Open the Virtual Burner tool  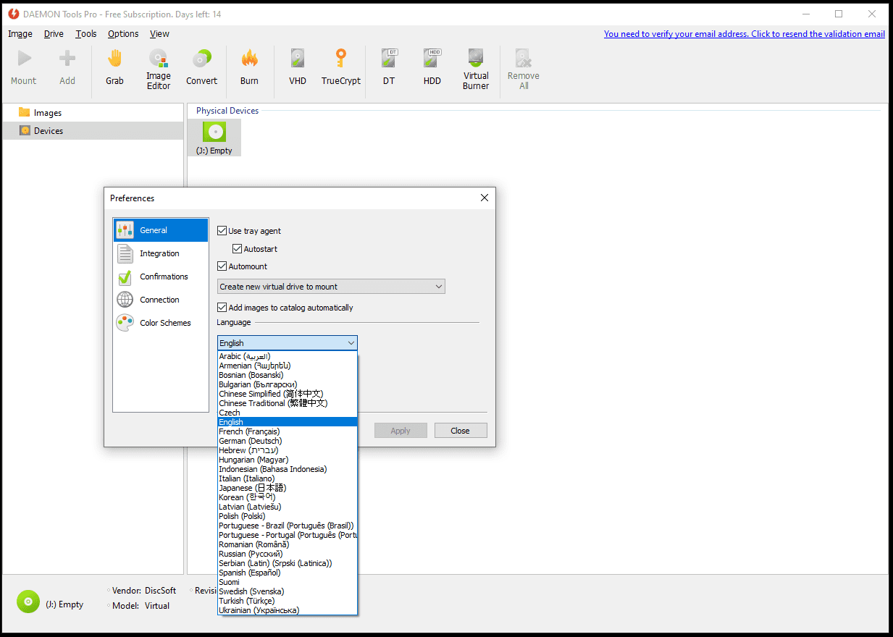tap(476, 70)
